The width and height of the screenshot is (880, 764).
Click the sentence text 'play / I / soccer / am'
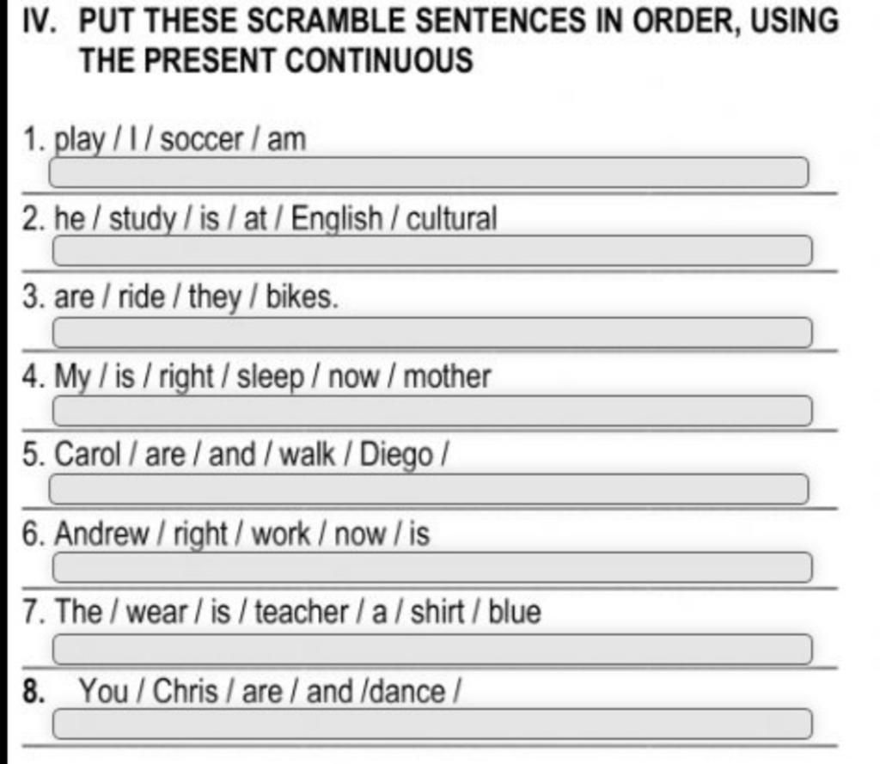(x=180, y=139)
